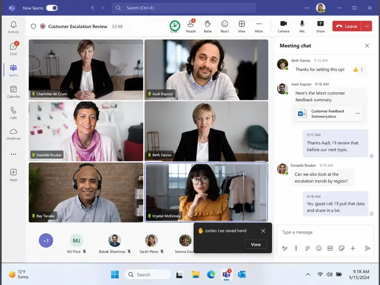Select Babak Shammas participant avatar

[x=115, y=240]
